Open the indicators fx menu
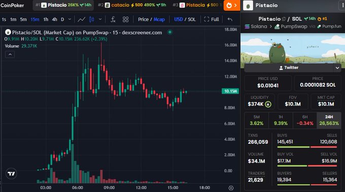This screenshot has height=192, width=345. pyautogui.click(x=113, y=20)
